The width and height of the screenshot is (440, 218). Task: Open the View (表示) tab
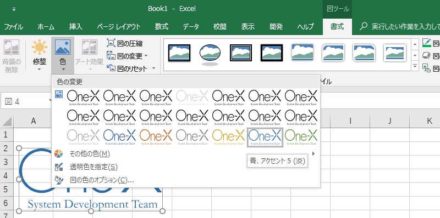[x=248, y=27]
